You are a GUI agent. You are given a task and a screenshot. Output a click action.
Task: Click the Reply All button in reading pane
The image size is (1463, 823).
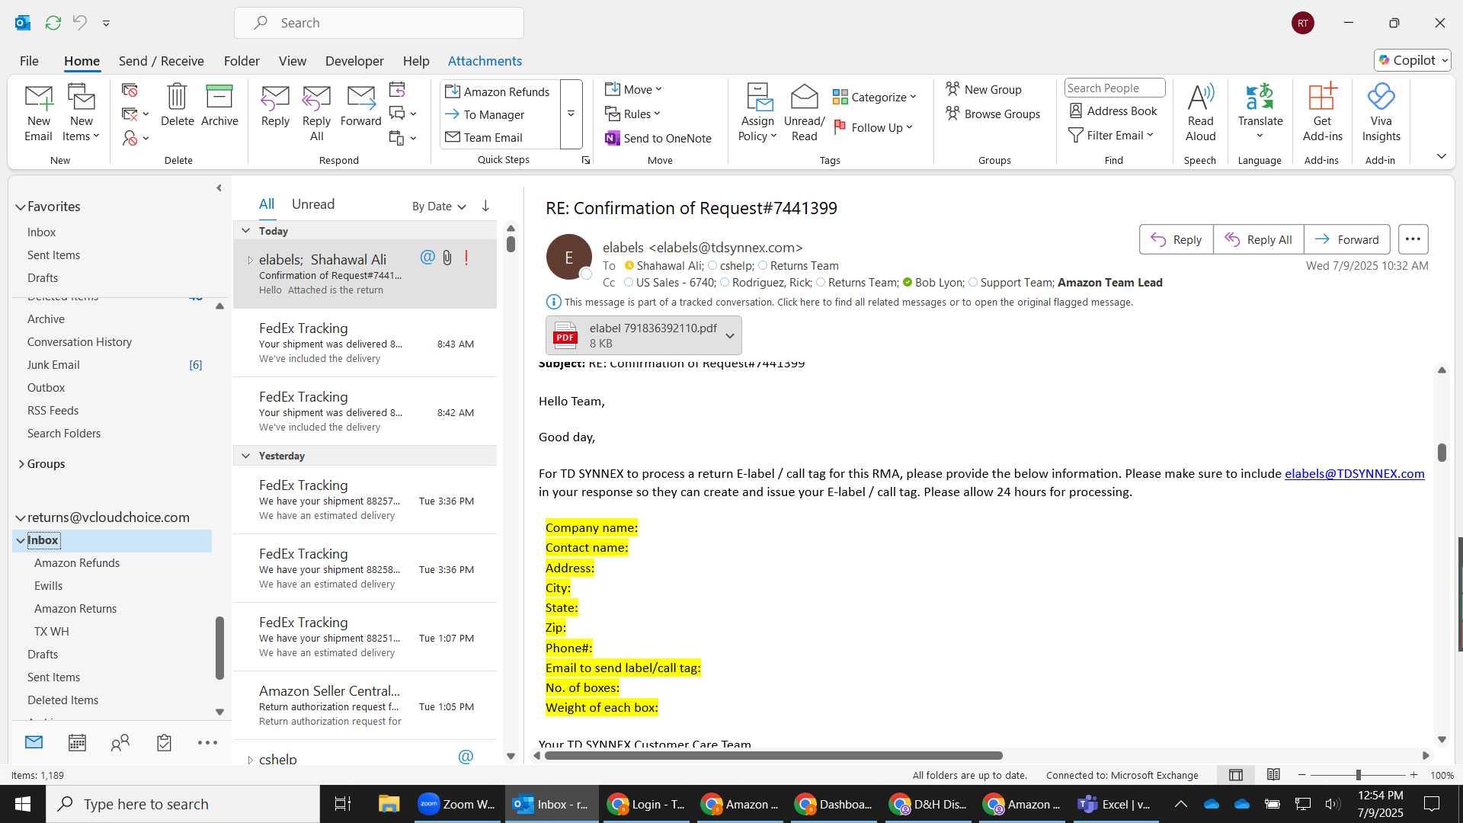pyautogui.click(x=1258, y=239)
